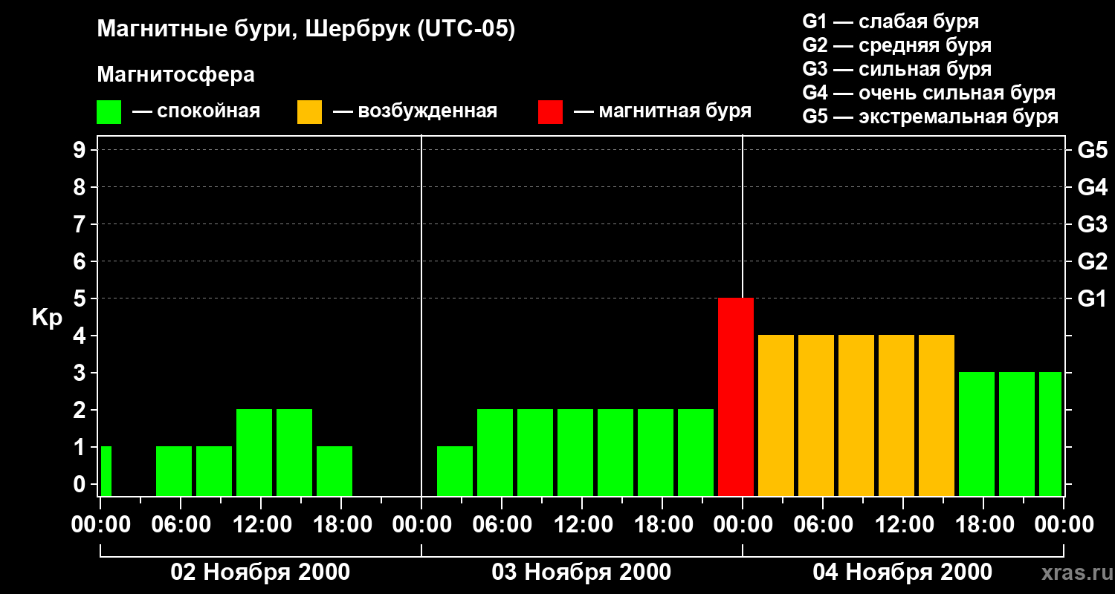Image resolution: width=1115 pixels, height=594 pixels.
Task: Click the '— возбужденная' legend label
Action: [415, 111]
